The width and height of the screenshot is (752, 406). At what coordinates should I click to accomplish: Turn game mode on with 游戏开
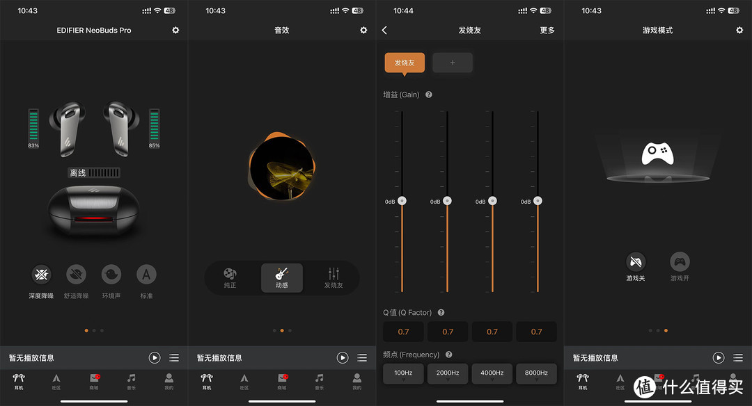click(x=680, y=262)
